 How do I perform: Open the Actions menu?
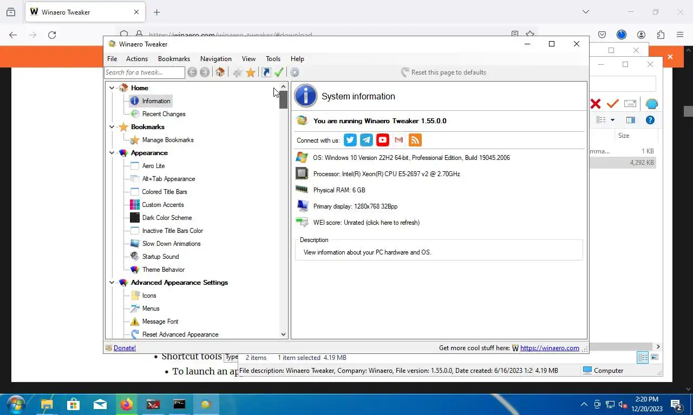click(x=137, y=59)
